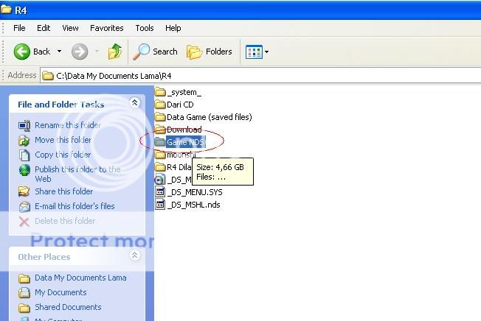The height and width of the screenshot is (321, 481).
Task: Click Copy this folder link
Action: pyautogui.click(x=63, y=155)
